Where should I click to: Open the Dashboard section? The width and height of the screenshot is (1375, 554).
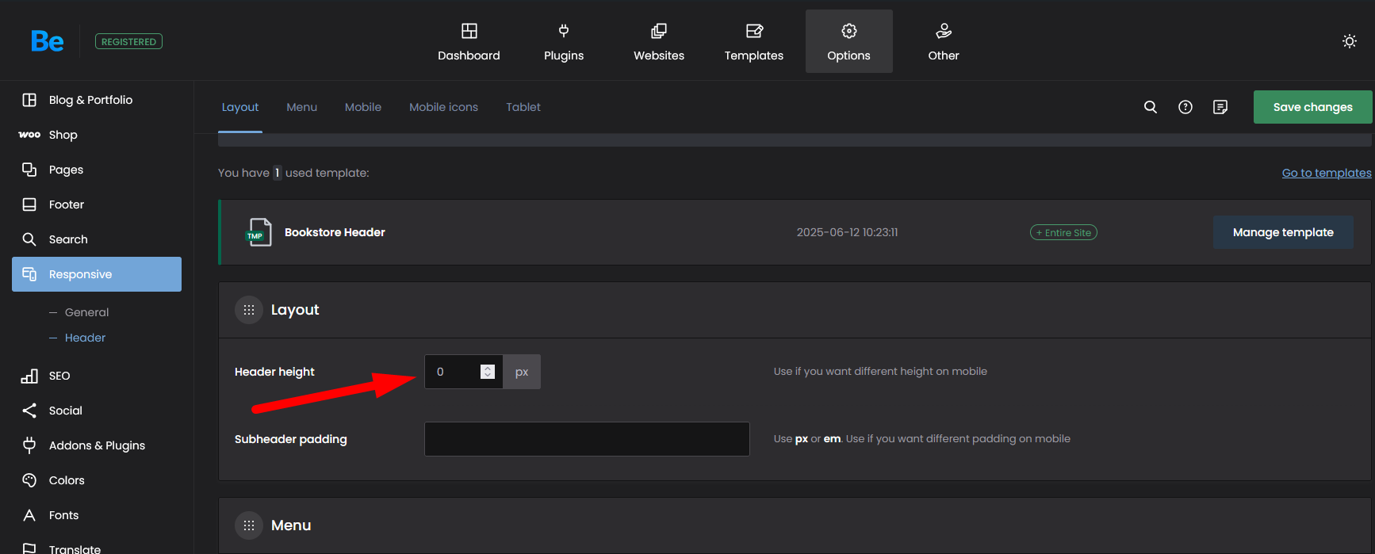coord(469,42)
